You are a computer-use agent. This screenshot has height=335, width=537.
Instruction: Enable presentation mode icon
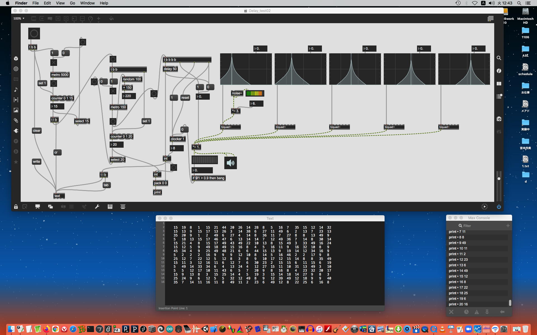point(37,207)
